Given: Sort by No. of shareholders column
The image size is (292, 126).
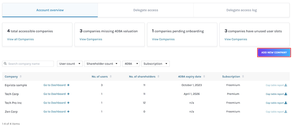Looking at the screenshot, I should click(158, 77).
